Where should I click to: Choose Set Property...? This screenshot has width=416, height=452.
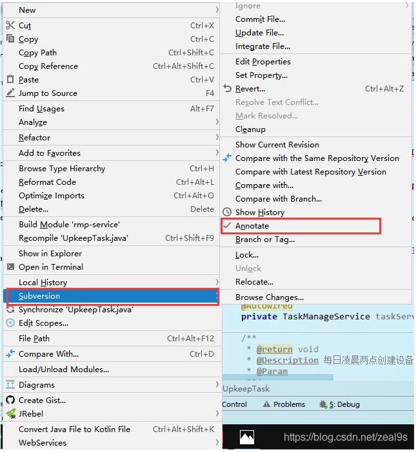click(x=316, y=75)
